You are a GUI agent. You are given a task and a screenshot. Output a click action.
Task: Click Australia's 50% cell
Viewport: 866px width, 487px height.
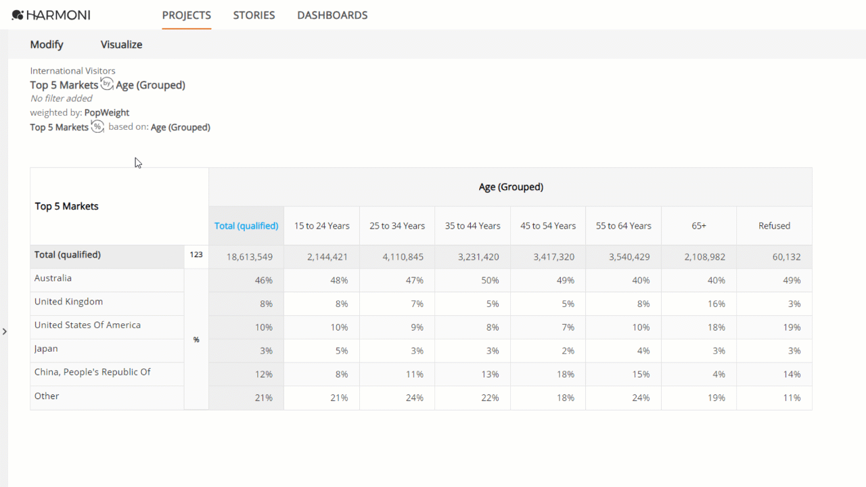tap(473, 280)
